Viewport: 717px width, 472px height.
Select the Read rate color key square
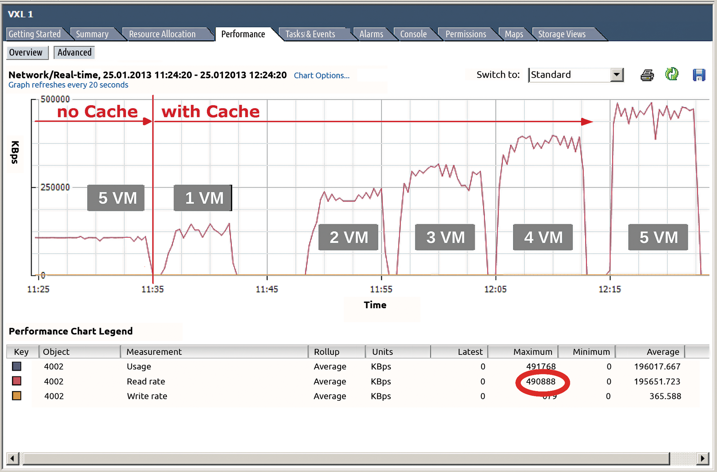(16, 381)
